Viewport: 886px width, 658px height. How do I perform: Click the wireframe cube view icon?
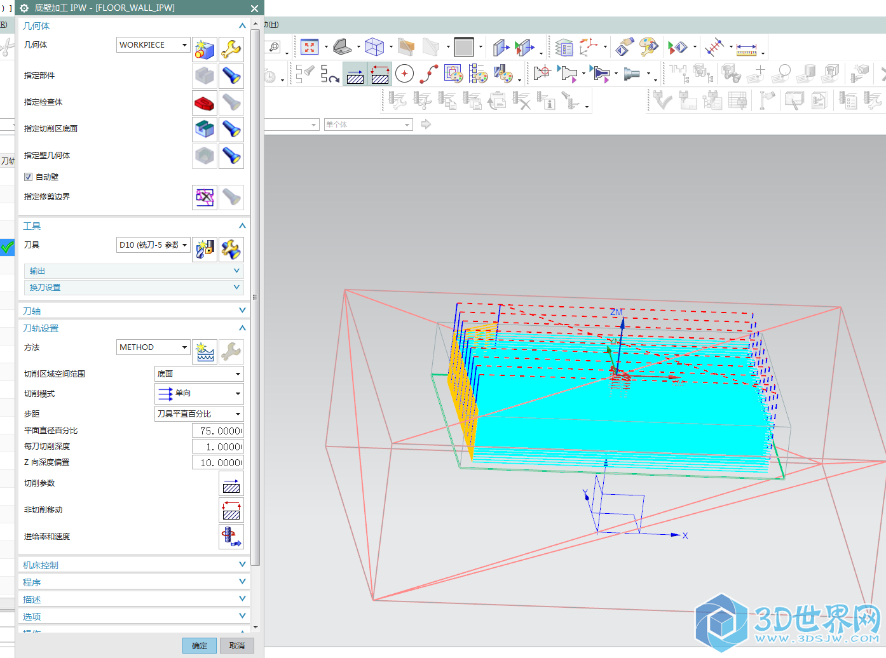click(x=374, y=47)
